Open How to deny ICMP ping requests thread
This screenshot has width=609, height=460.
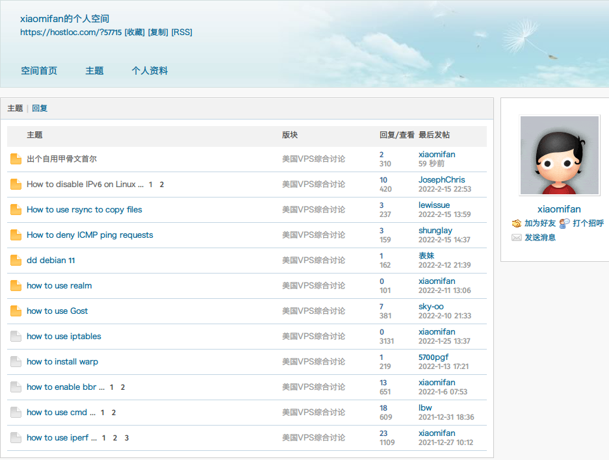point(90,235)
